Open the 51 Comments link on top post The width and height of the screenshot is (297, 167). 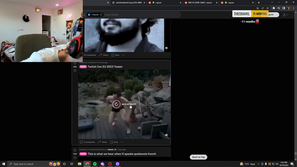90,55
